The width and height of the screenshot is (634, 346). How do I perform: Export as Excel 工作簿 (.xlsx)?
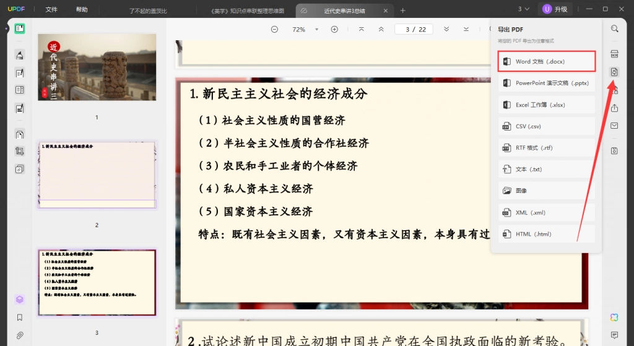(547, 105)
